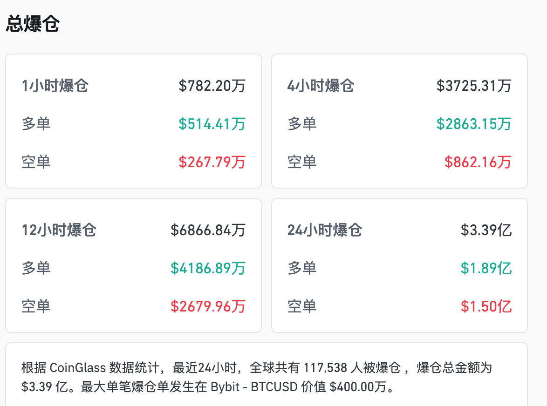Click the 空单 label in 1小时爆仓 card
This screenshot has height=406, width=547.
[36, 162]
